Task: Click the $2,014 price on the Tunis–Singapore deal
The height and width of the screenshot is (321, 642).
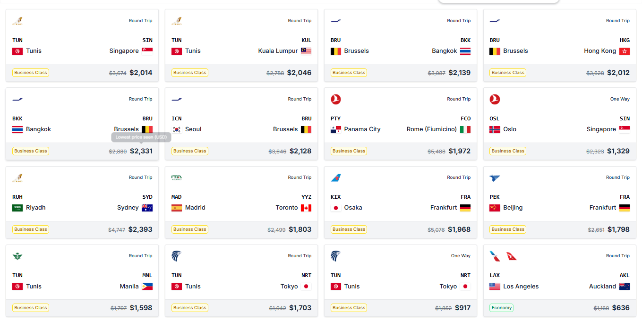Action: click(141, 73)
